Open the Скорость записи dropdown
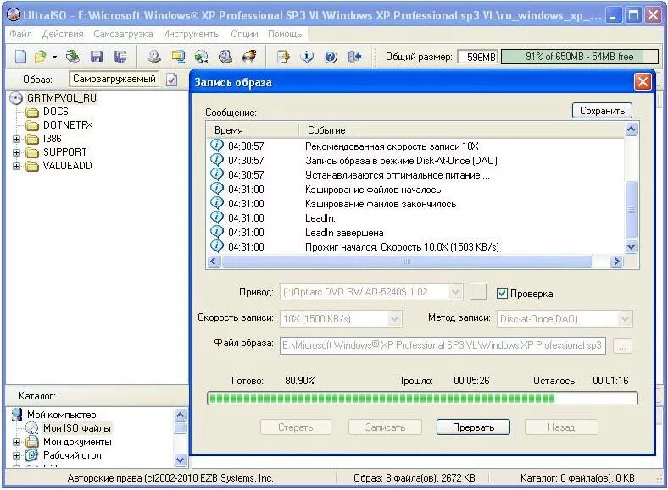The image size is (668, 490). pos(395,318)
